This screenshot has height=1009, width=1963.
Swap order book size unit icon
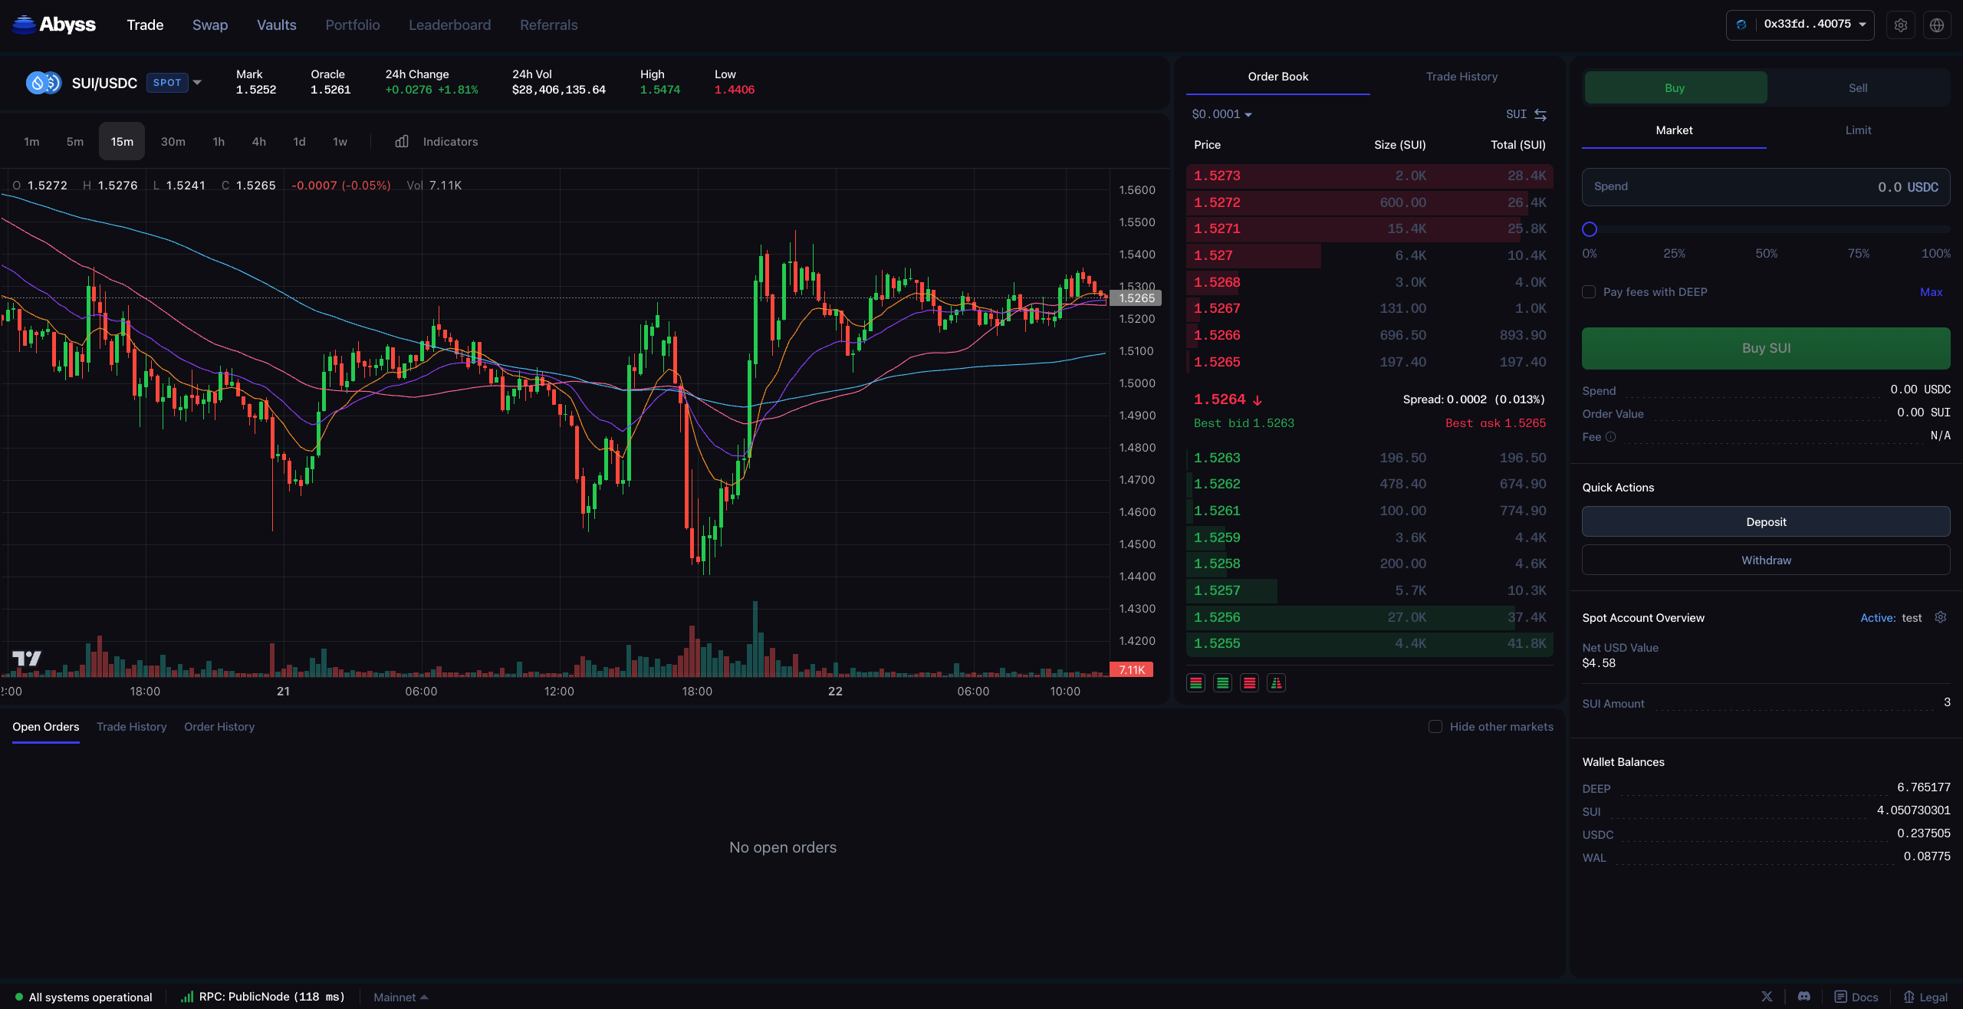1540,114
